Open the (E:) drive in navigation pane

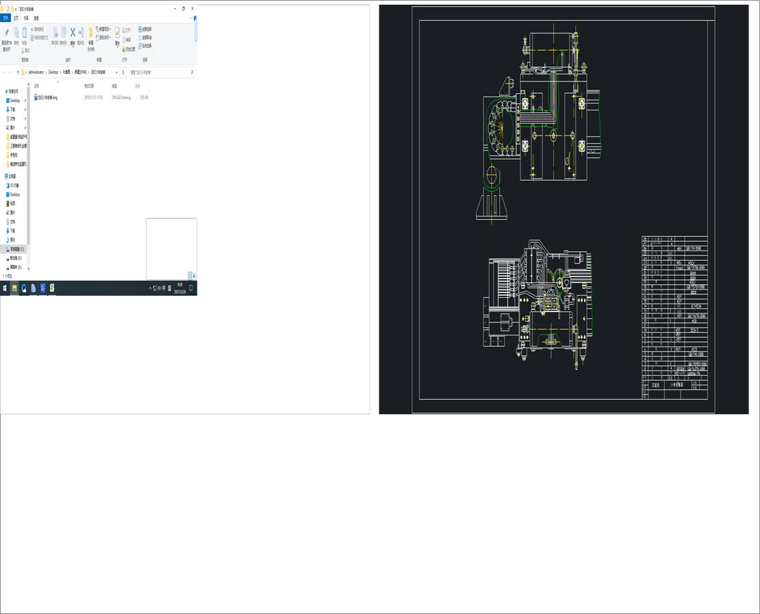[x=14, y=267]
